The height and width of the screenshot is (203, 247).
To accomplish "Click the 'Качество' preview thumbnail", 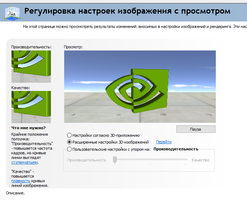I will [31, 107].
